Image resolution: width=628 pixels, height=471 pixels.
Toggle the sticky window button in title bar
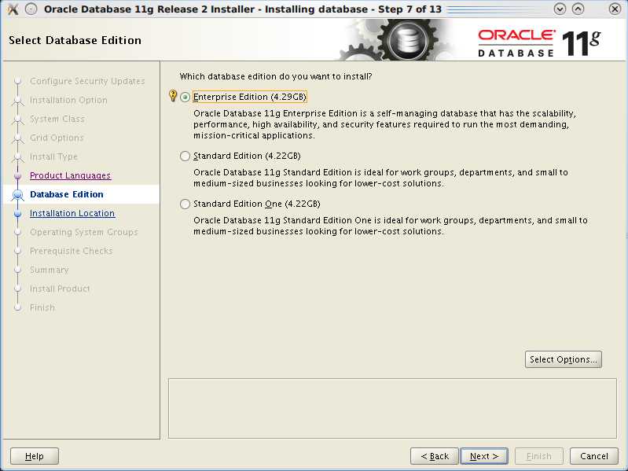[x=31, y=9]
